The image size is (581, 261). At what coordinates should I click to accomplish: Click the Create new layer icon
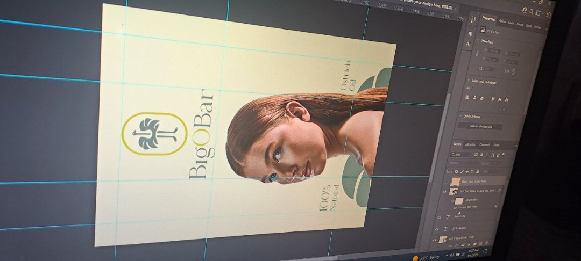pyautogui.click(x=480, y=243)
